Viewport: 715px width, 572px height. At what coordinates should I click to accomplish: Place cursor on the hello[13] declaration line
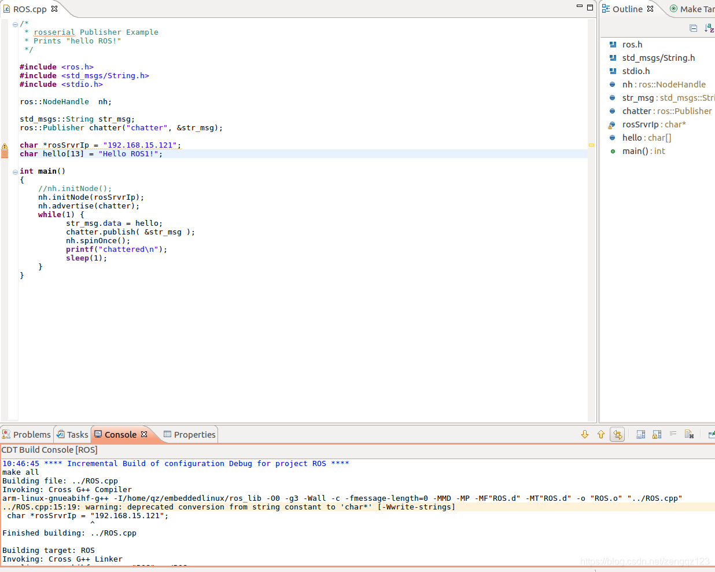tap(91, 154)
